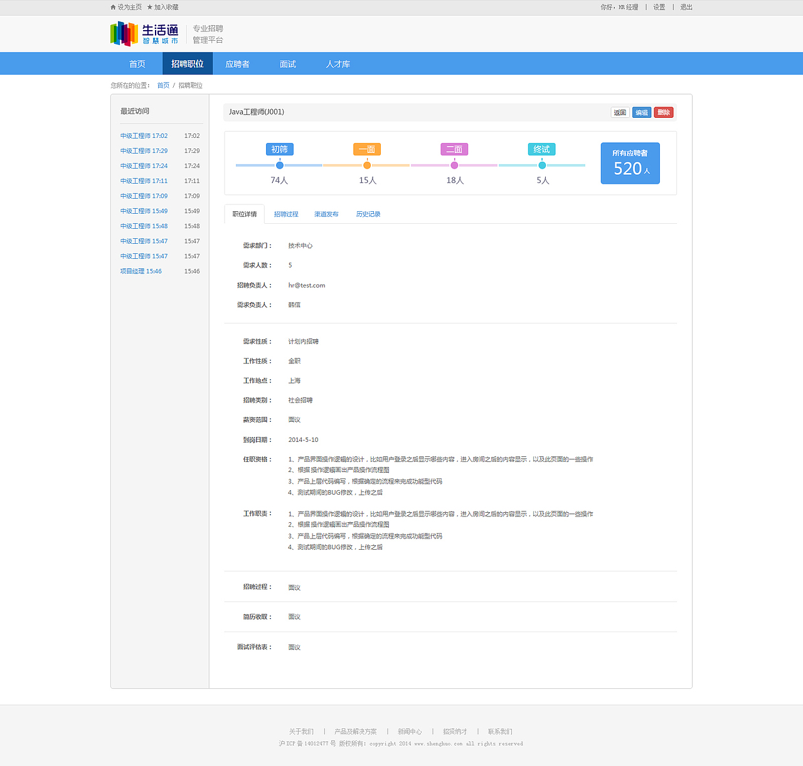Switch to the 面试 navigation tab
The width and height of the screenshot is (803, 766).
coord(288,64)
